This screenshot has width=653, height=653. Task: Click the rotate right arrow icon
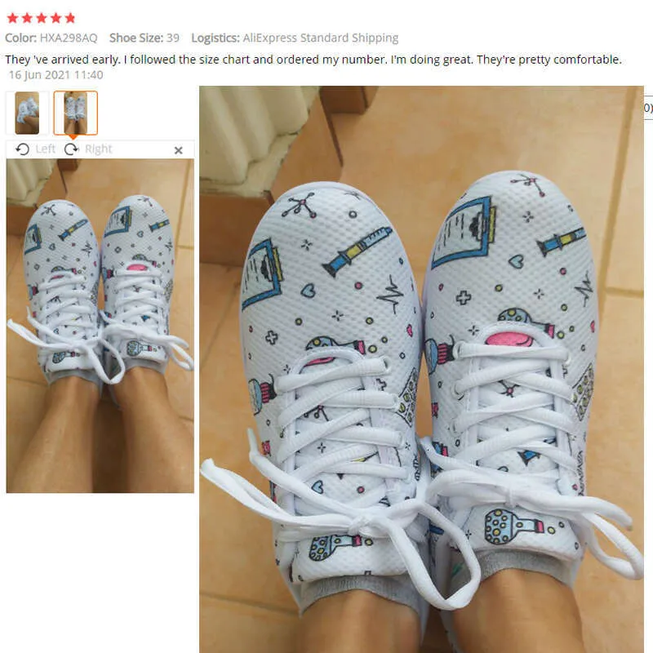pyautogui.click(x=72, y=149)
